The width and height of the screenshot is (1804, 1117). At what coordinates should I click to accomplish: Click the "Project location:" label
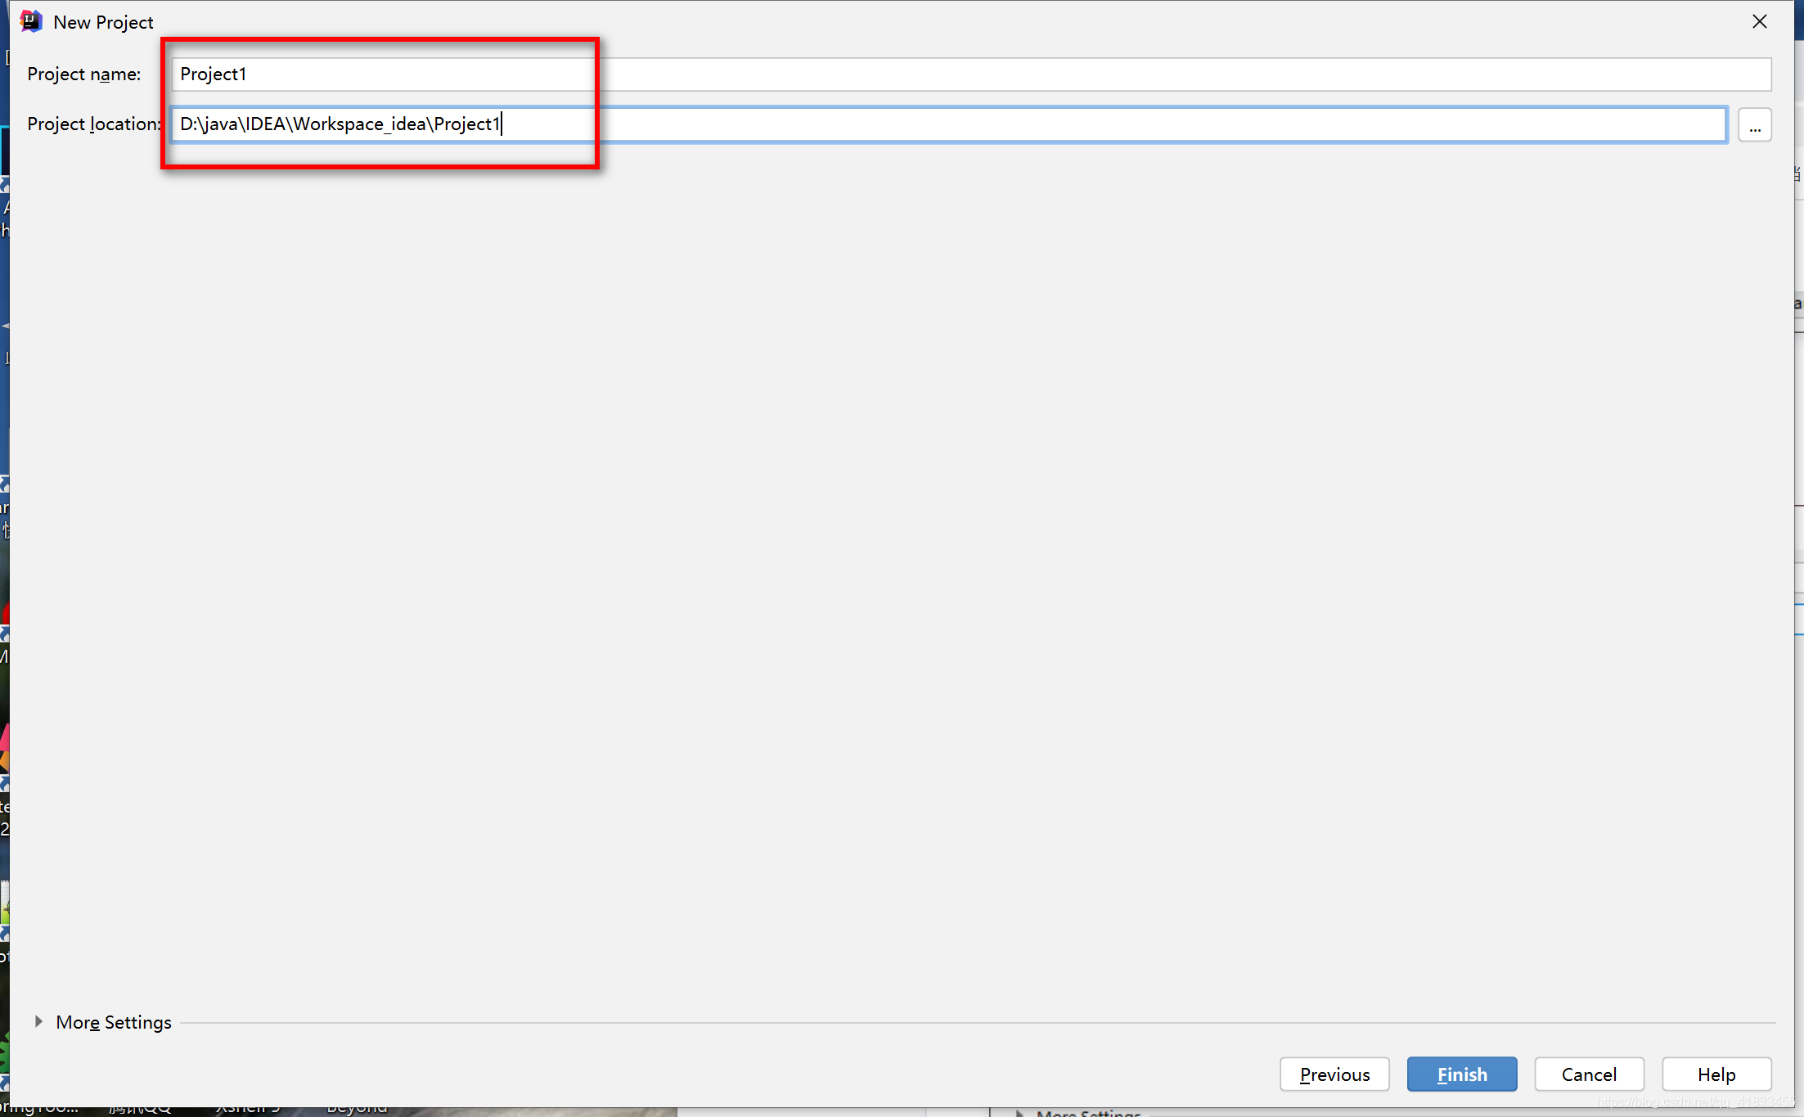tap(94, 124)
